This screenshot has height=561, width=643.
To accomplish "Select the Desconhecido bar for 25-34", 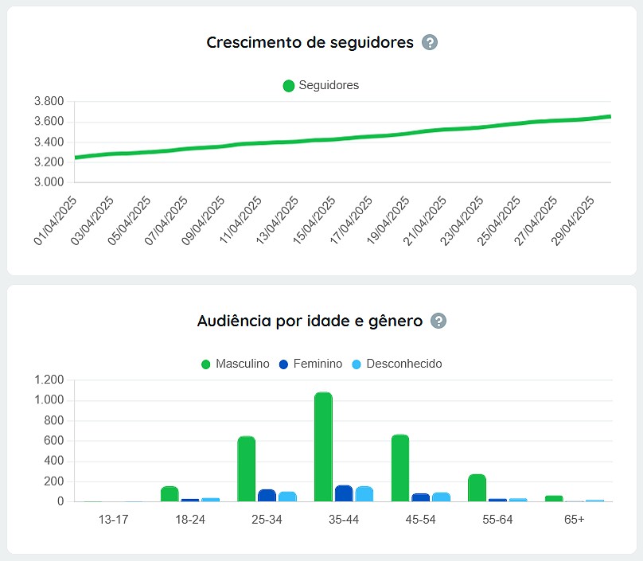I will click(x=287, y=497).
